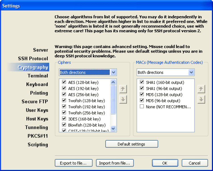Click cipher list scroll-up arrow
The height and width of the screenshot is (171, 213).
[113, 82]
